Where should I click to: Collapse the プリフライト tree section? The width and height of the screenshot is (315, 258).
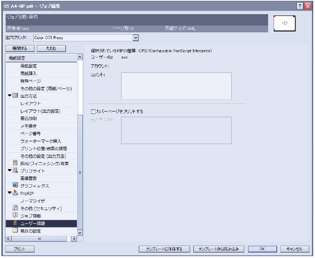[10, 170]
